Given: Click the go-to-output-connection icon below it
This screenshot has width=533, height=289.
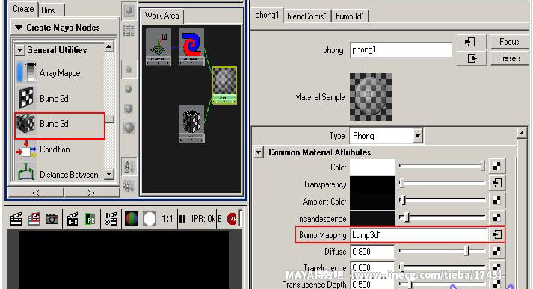Looking at the screenshot, I should click(x=471, y=58).
